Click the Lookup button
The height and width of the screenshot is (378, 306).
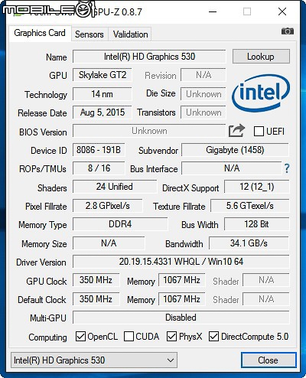261,57
